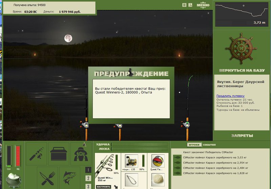Image resolution: width=271 pixels, height=189 pixels.
Task: Click ВЕРНУТЬСЯ НА БАЗУ
Action: pyautogui.click(x=242, y=70)
